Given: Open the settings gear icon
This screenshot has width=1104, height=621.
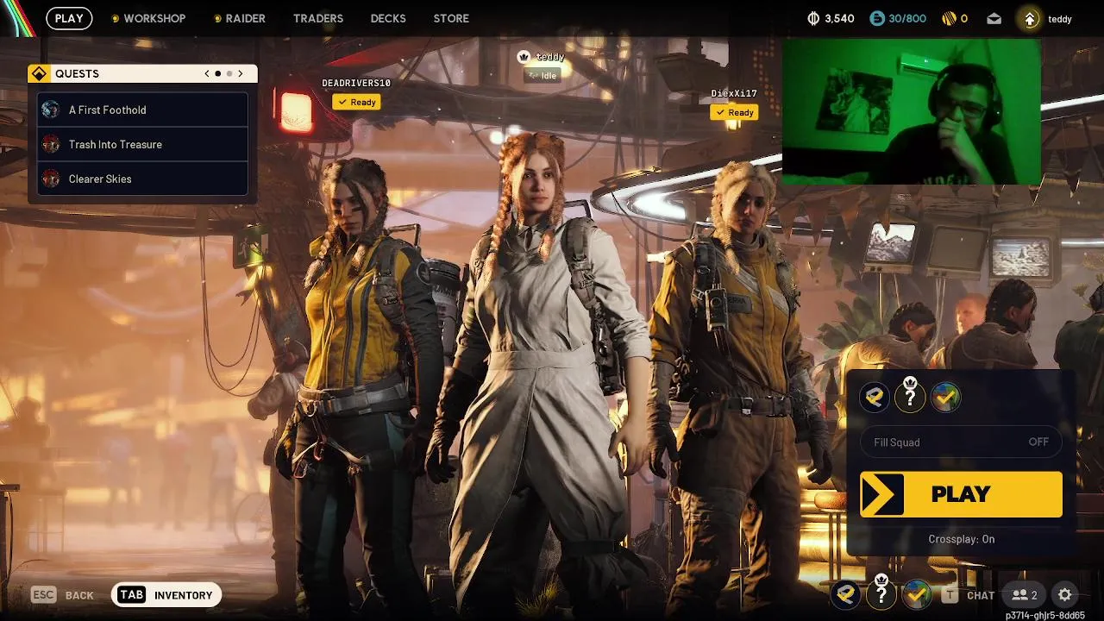Looking at the screenshot, I should tap(1065, 595).
